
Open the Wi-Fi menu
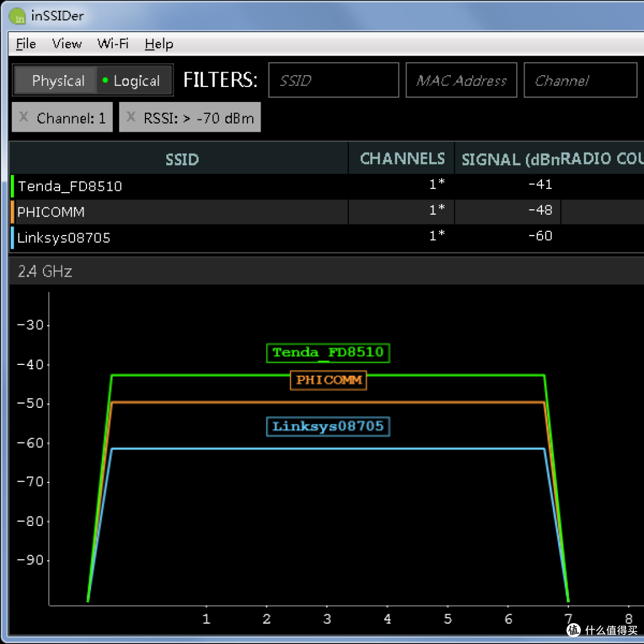(113, 44)
